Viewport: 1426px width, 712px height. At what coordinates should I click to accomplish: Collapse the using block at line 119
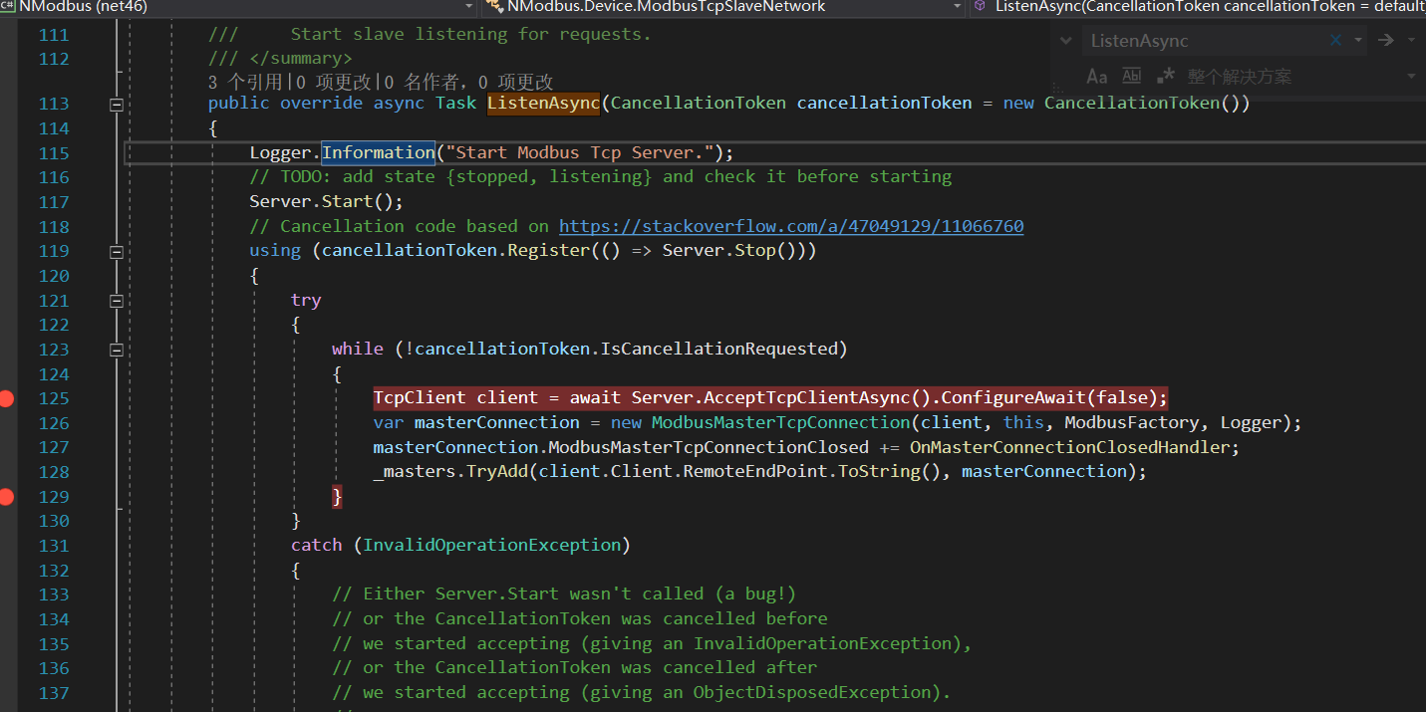117,251
